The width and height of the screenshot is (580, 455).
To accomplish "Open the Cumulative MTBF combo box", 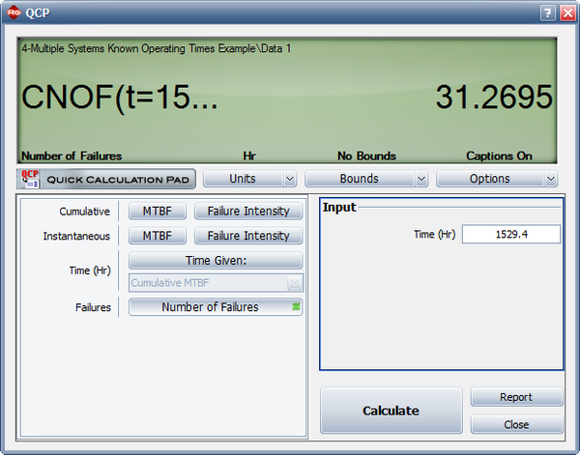I will tap(216, 283).
